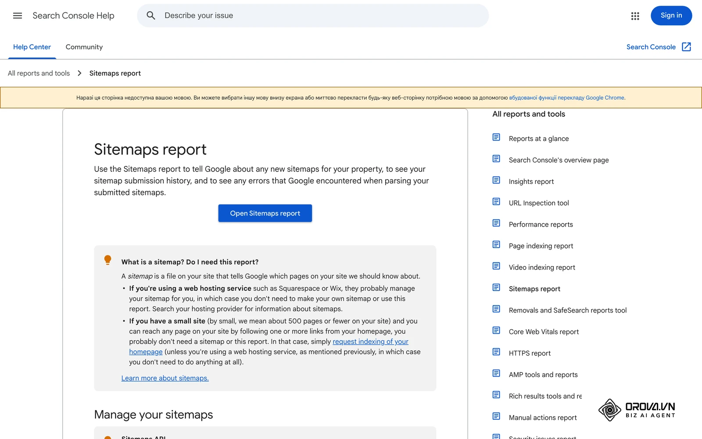Open the AMP tools and reports article
The image size is (702, 439).
pos(543,375)
